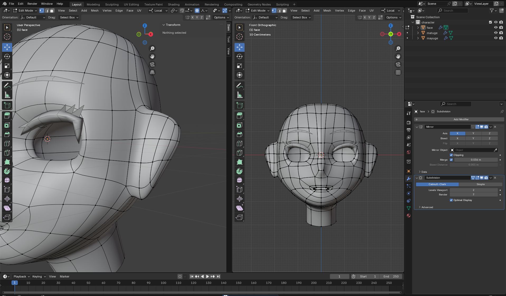Screen dimensions: 506x296
Task: Expand the Advanced section of Subdivision
Action: pos(427,207)
